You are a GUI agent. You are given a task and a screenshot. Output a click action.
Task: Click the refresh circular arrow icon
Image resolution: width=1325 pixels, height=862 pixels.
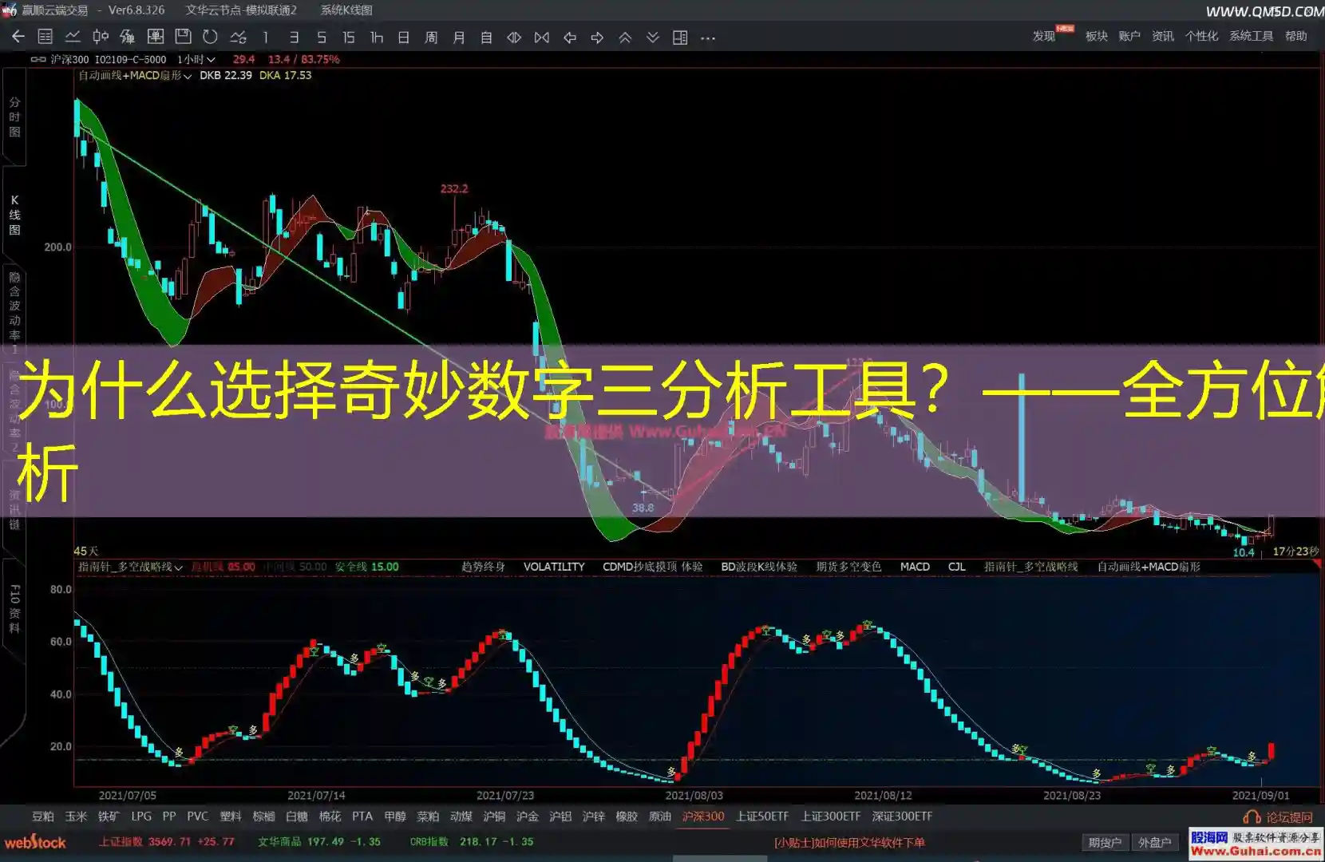tap(210, 37)
